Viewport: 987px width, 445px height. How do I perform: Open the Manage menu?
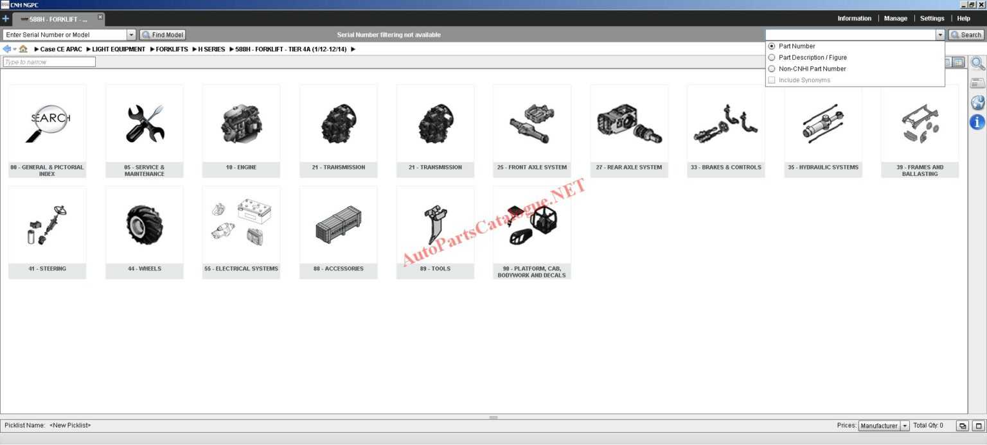coord(895,19)
